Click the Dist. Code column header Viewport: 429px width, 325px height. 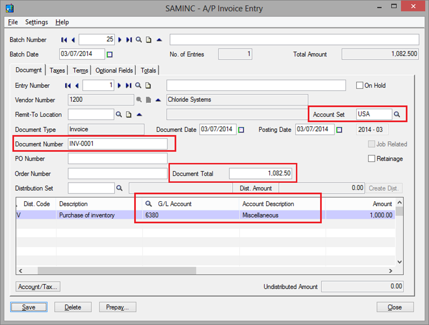click(x=37, y=204)
